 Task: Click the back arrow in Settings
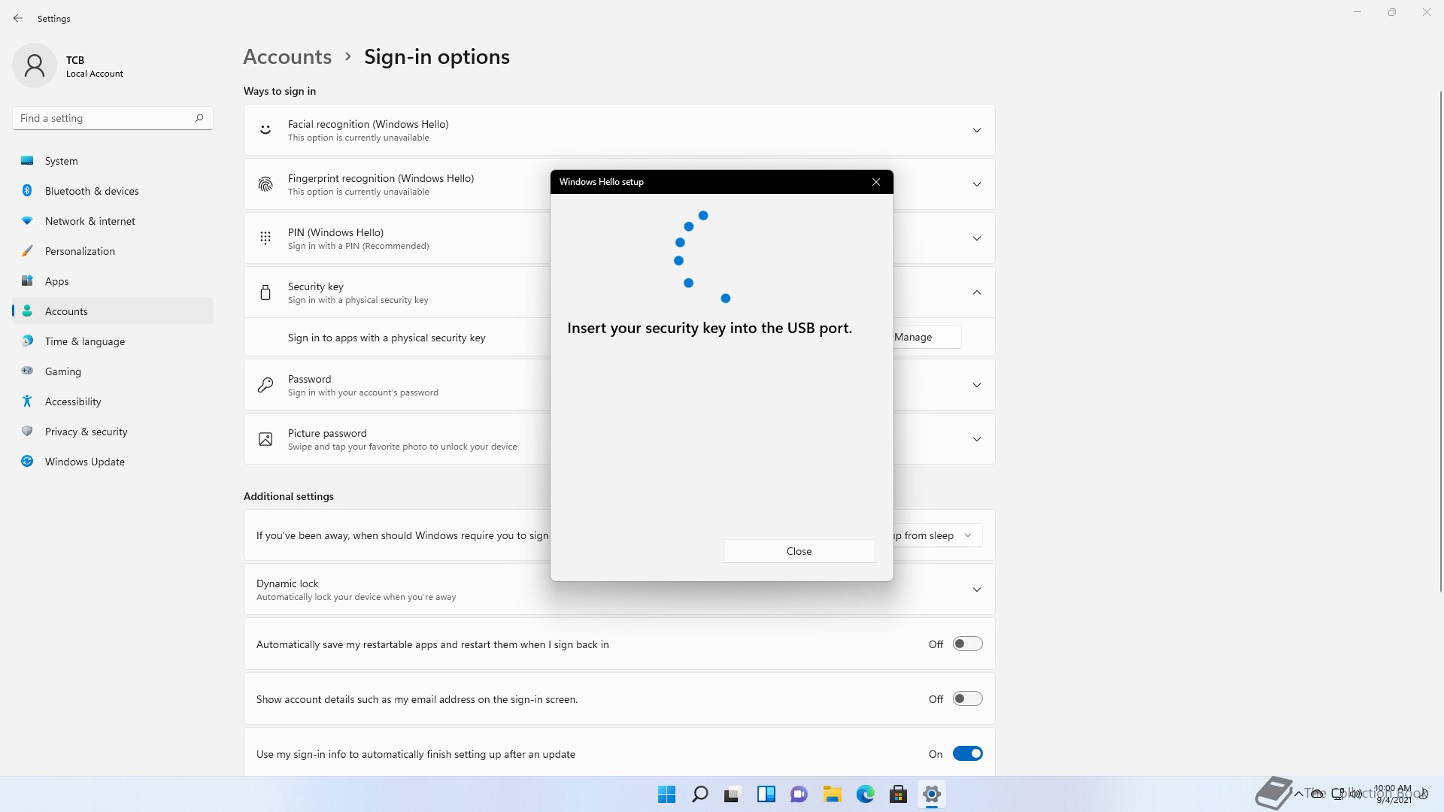18,18
